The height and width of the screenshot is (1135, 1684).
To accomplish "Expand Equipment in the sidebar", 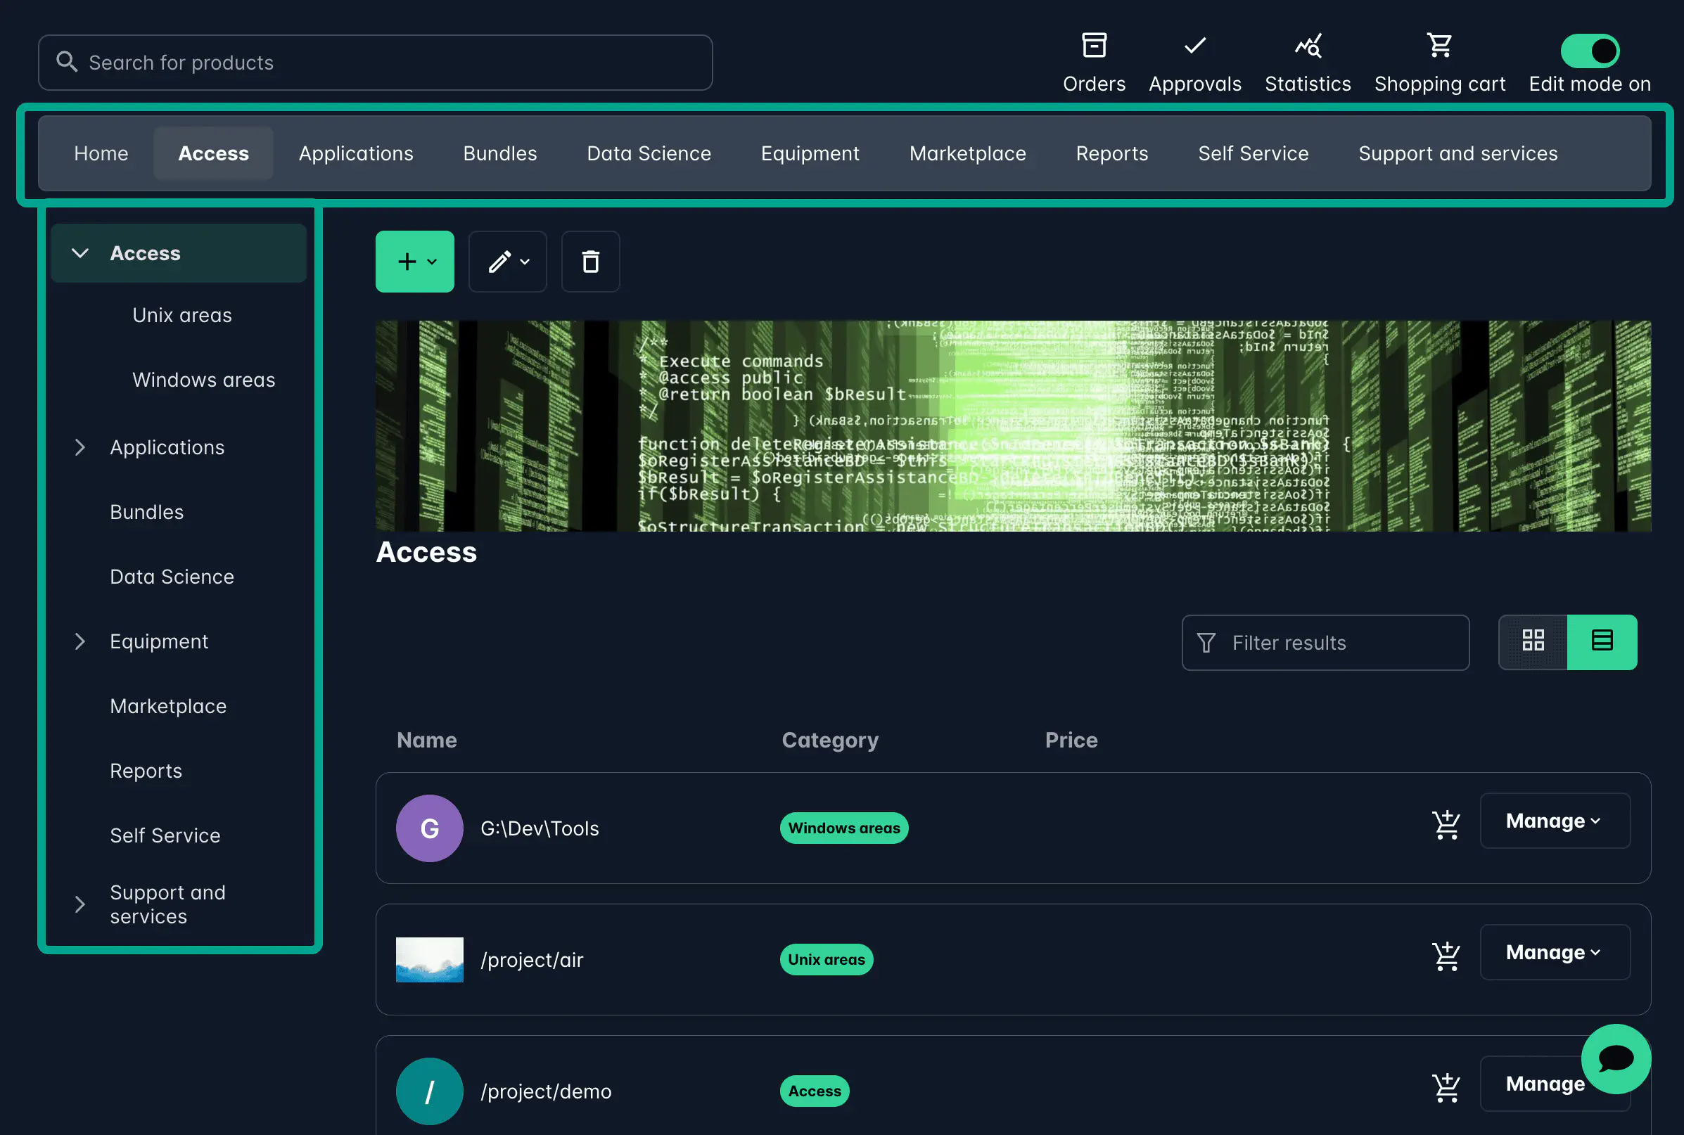I will click(x=80, y=641).
